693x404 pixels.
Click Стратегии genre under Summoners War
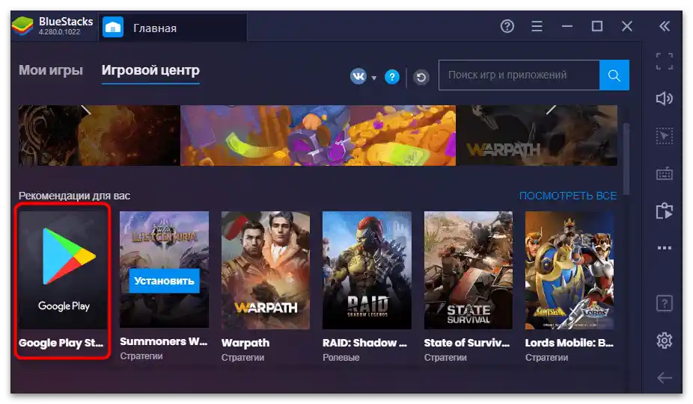[x=141, y=356]
